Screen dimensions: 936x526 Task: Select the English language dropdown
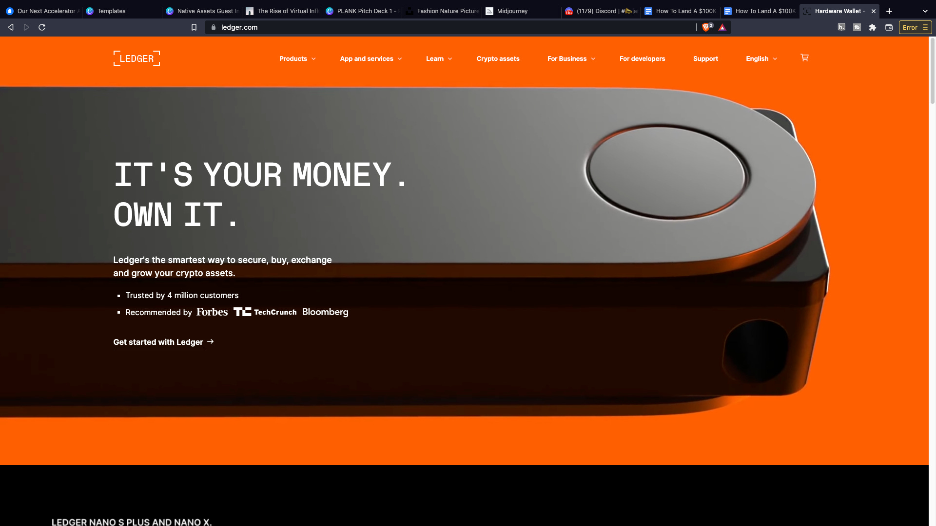click(x=760, y=58)
